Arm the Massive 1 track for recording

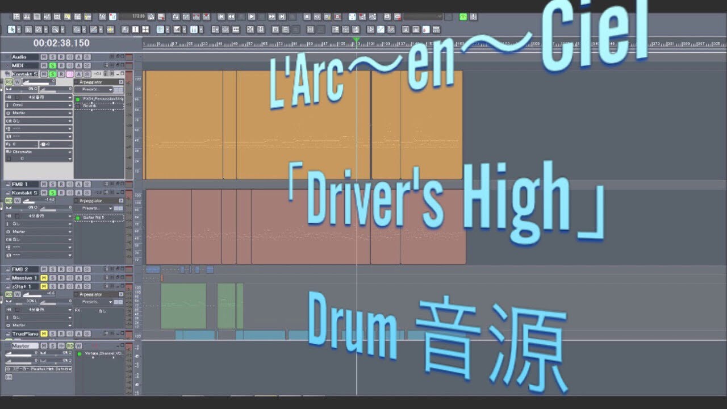click(x=61, y=278)
